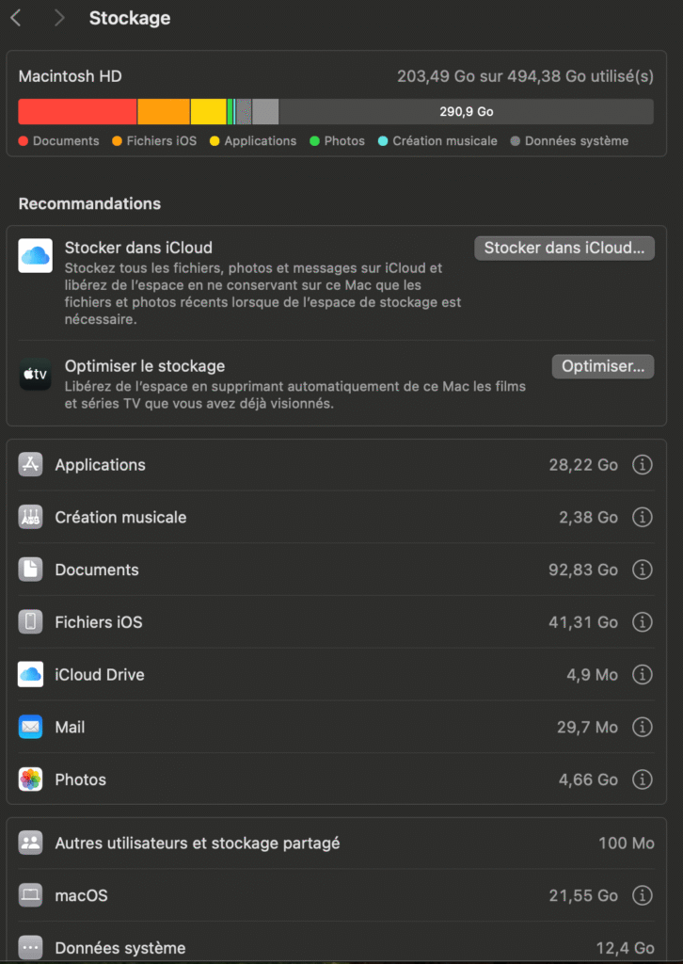Image resolution: width=683 pixels, height=964 pixels.
Task: Click the Mail row info icon
Action: pos(642,728)
